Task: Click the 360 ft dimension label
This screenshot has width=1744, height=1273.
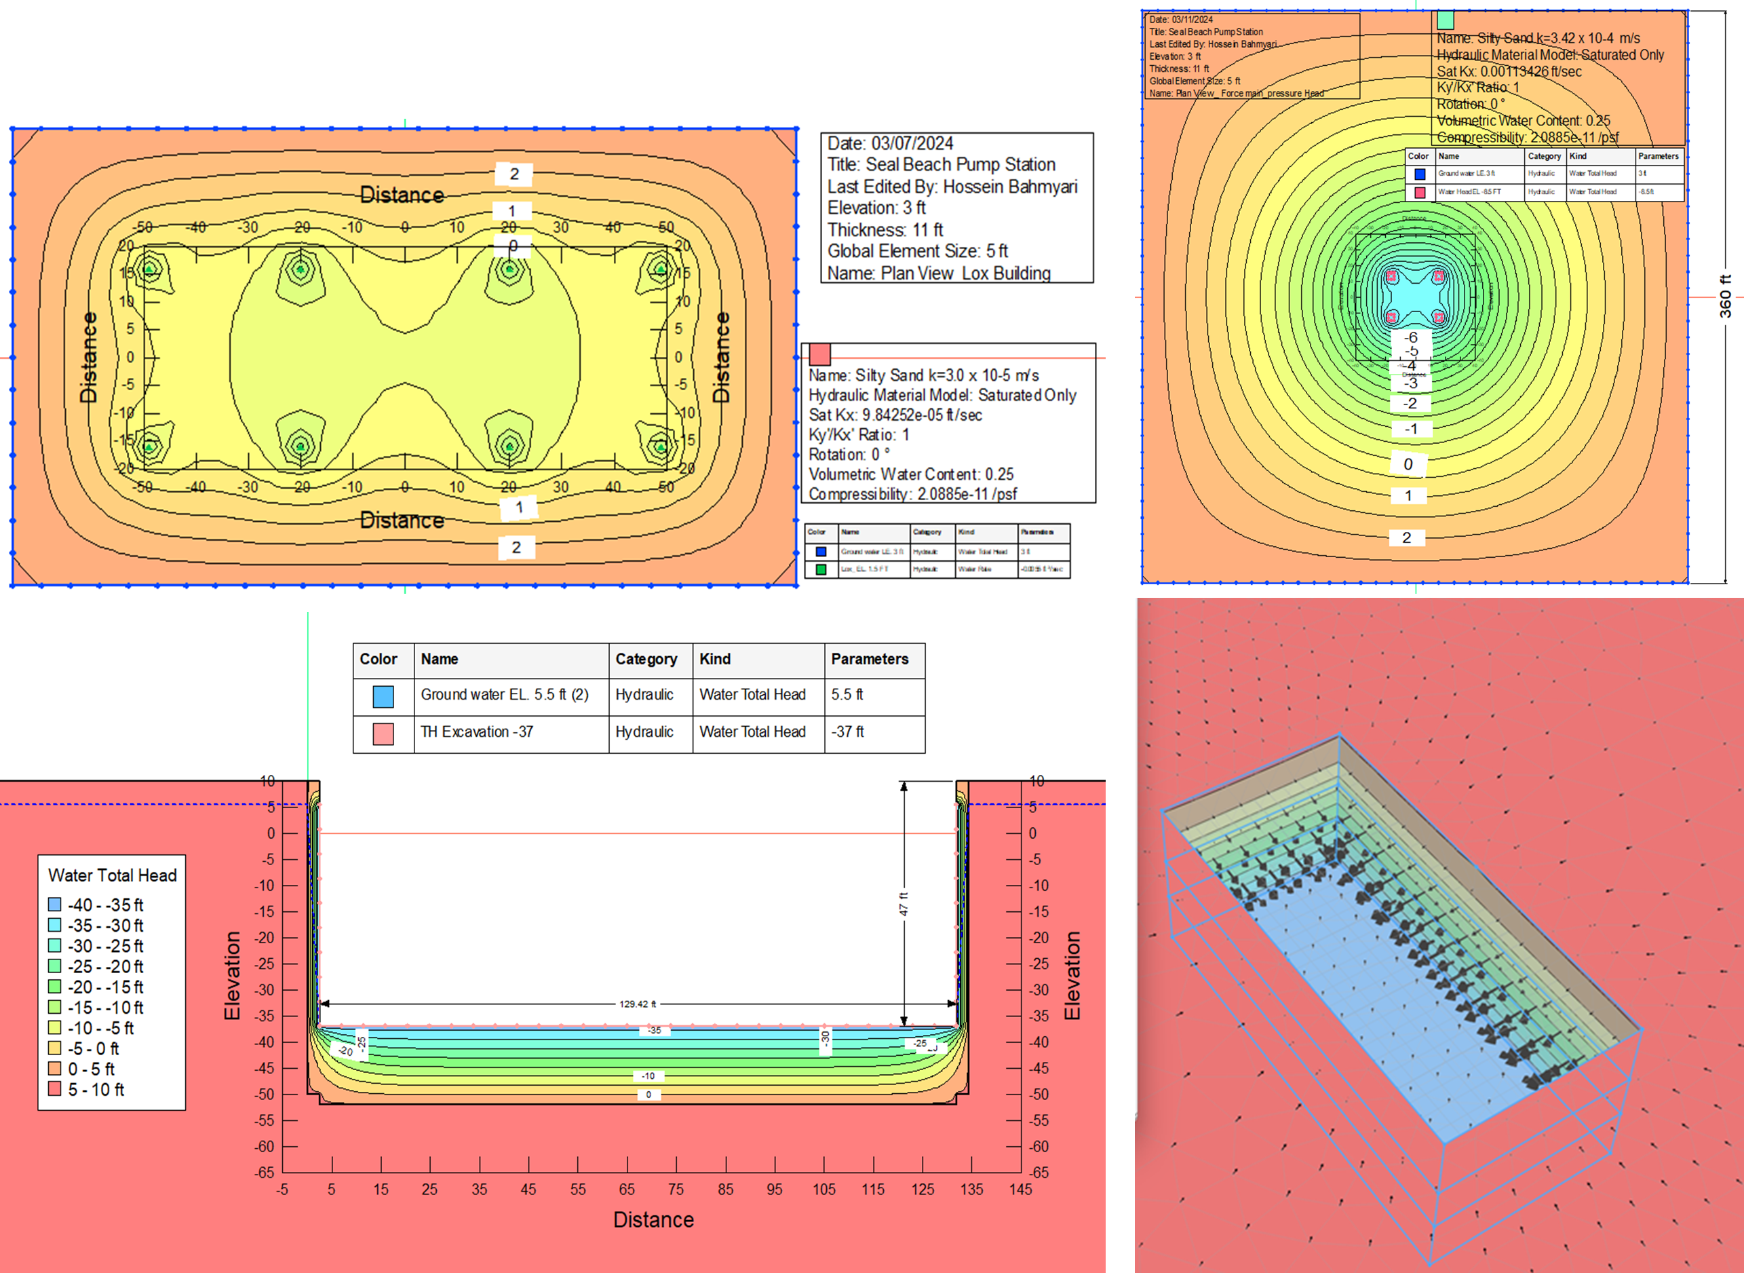Action: pyautogui.click(x=1726, y=296)
